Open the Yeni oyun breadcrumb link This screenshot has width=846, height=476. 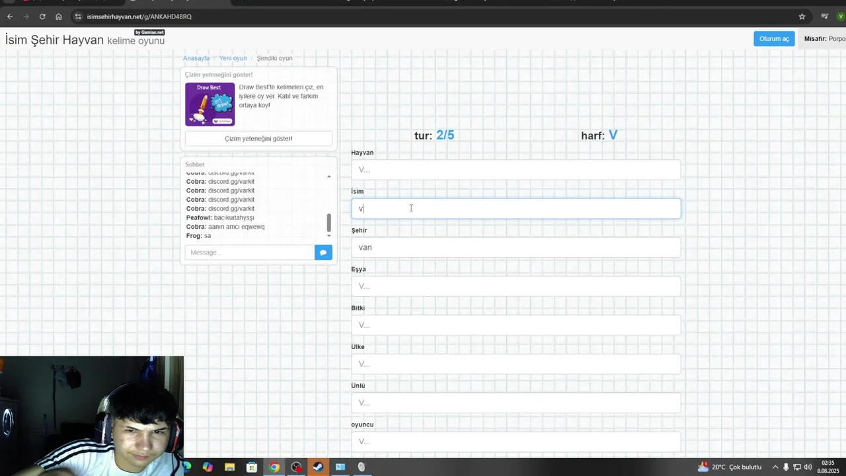point(233,58)
